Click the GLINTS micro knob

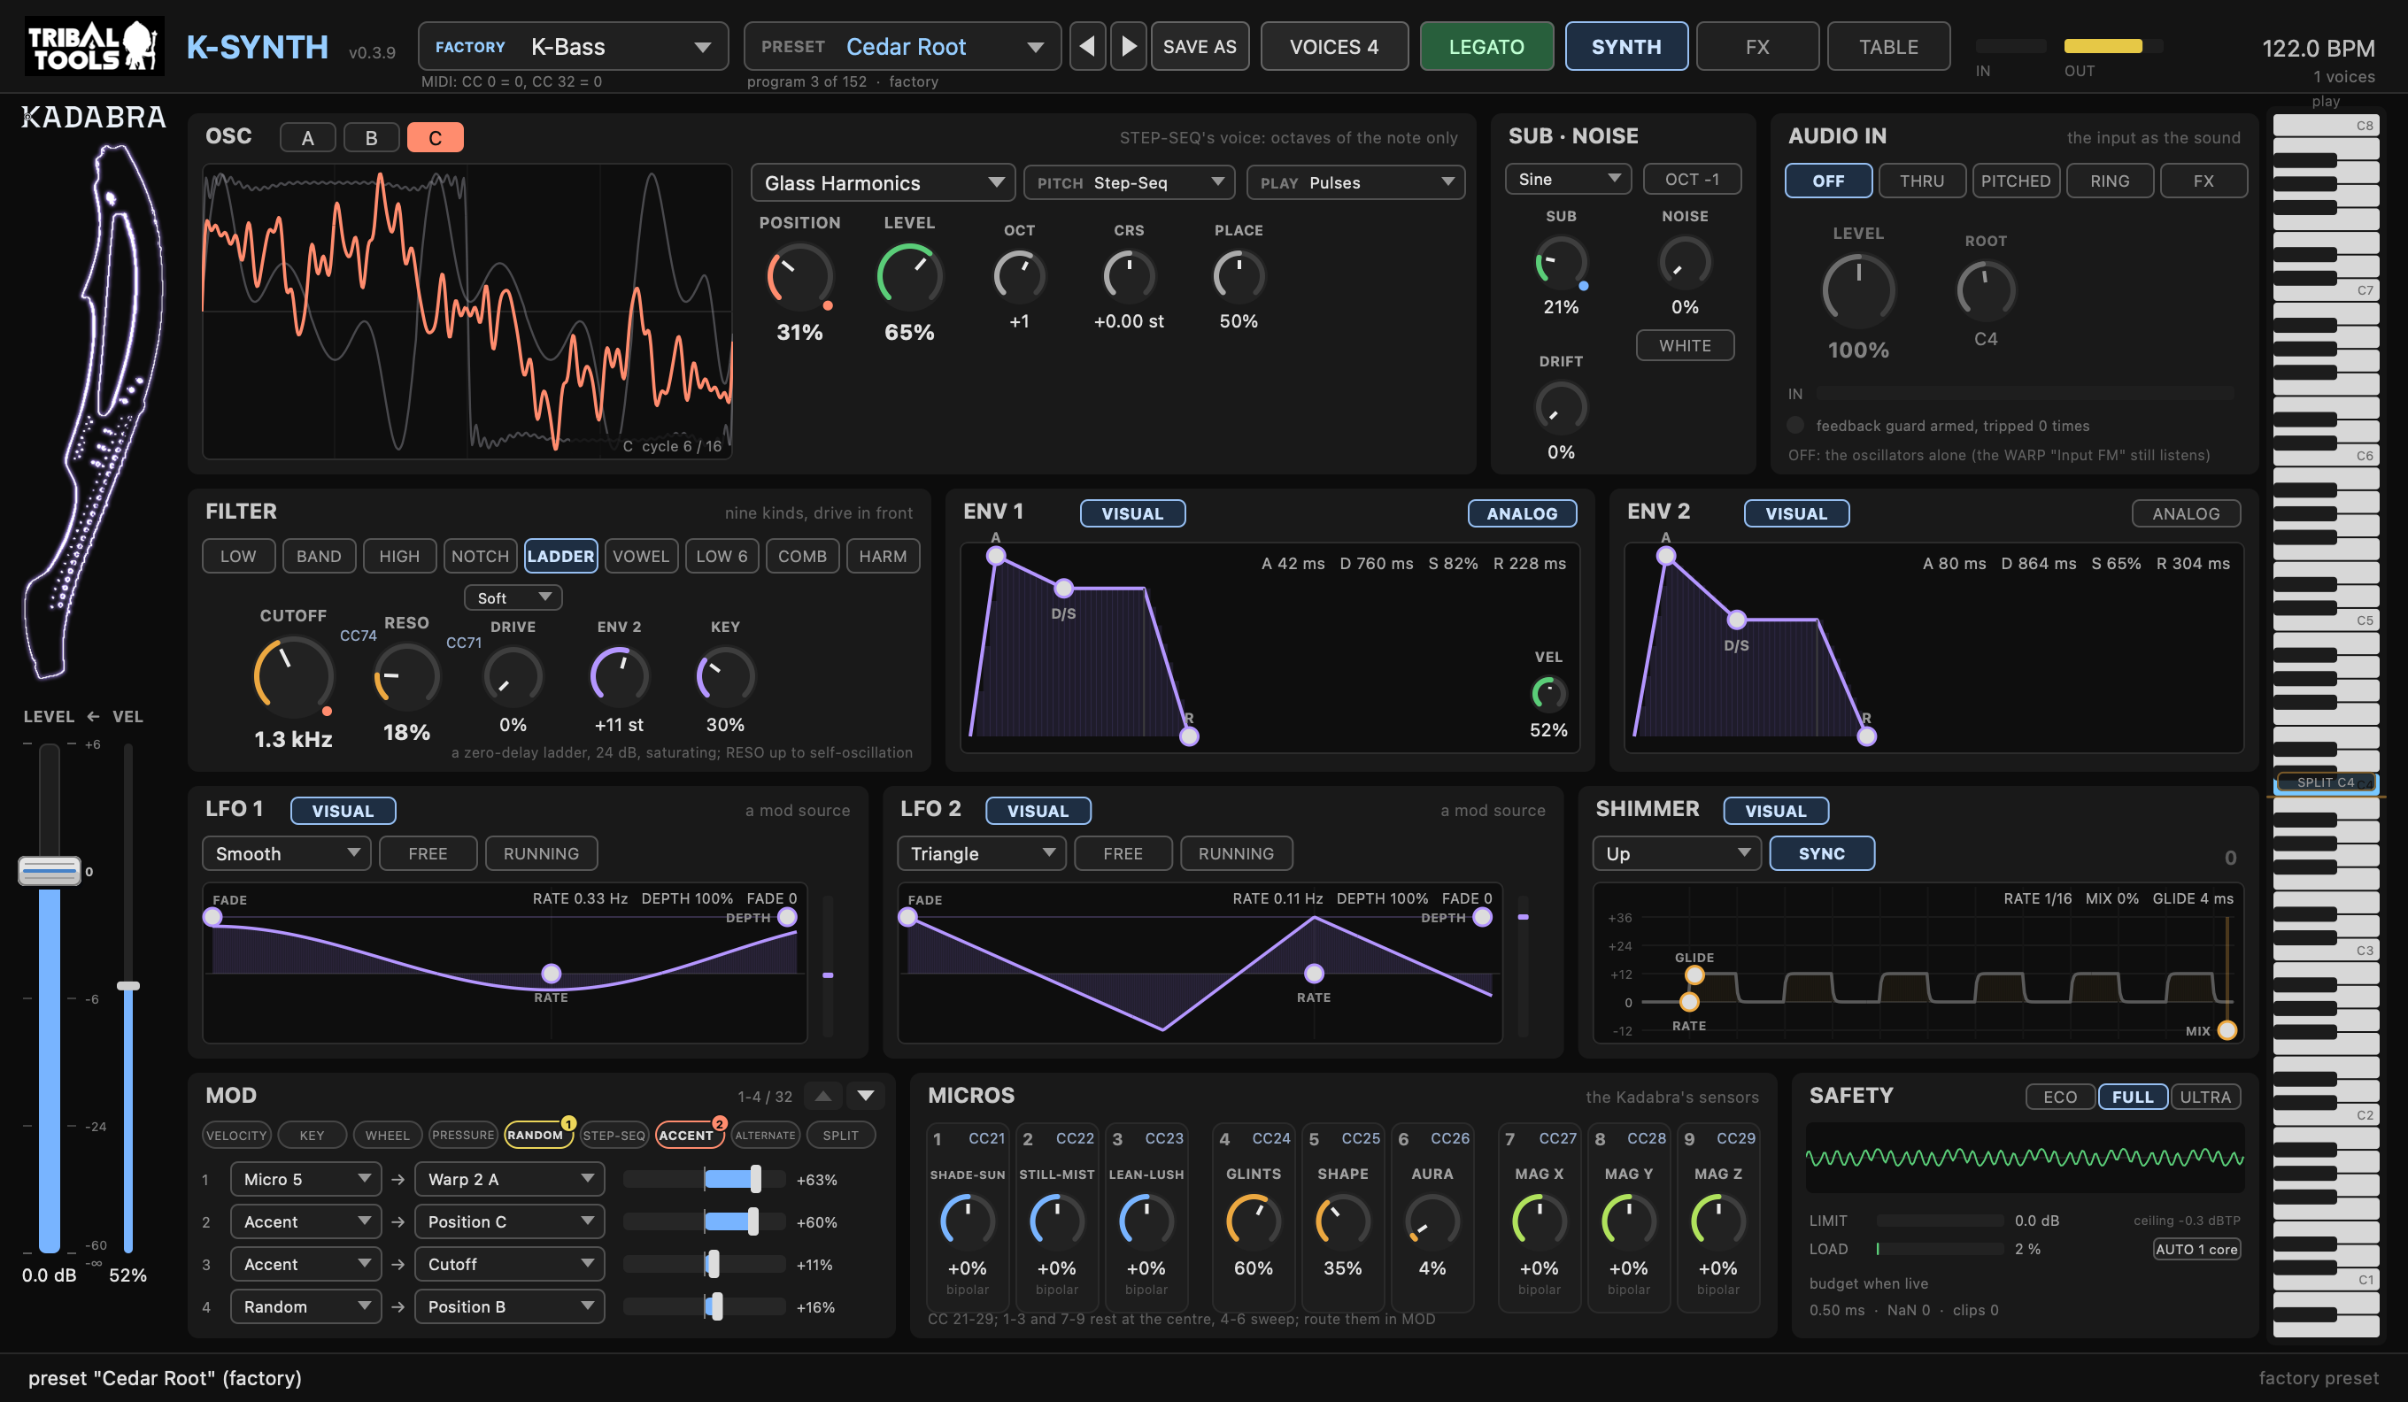[1253, 1221]
